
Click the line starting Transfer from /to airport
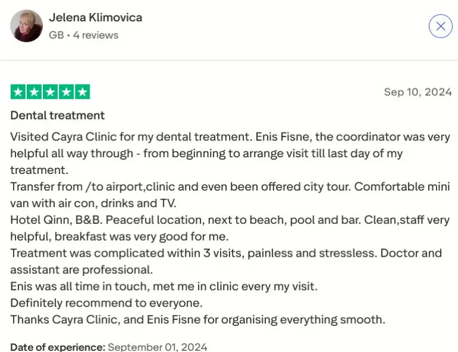point(230,186)
